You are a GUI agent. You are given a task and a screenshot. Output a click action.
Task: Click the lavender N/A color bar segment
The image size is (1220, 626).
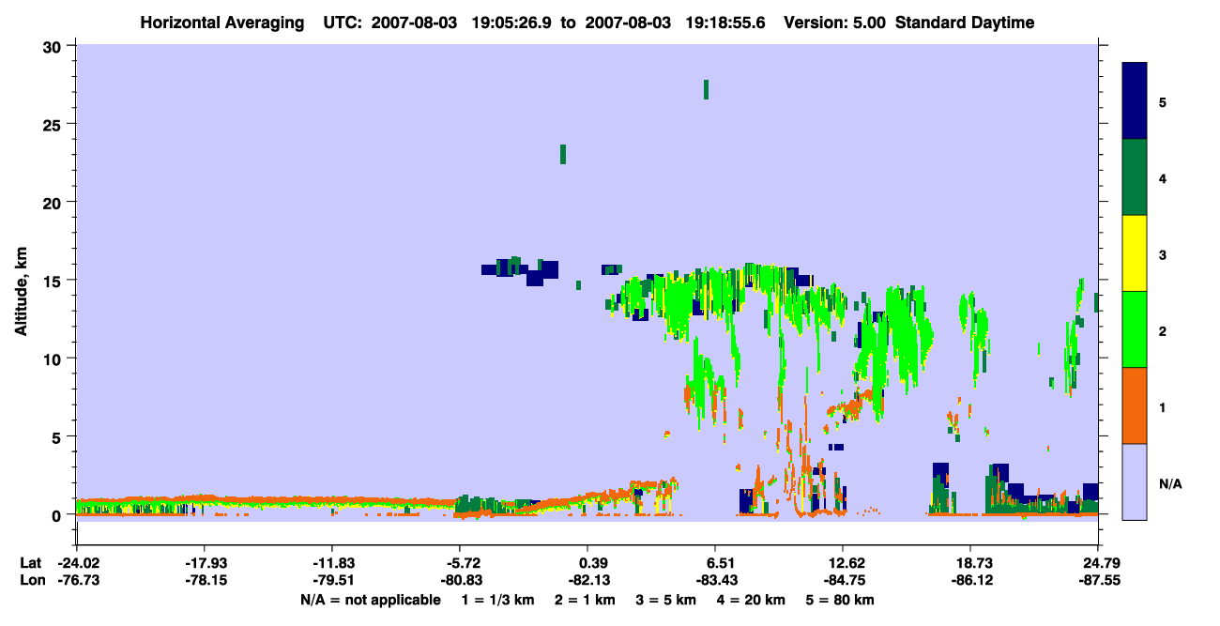tap(1135, 481)
